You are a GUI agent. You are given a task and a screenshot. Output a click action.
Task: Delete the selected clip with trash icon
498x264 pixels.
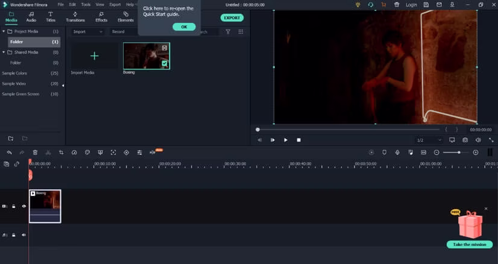35,152
